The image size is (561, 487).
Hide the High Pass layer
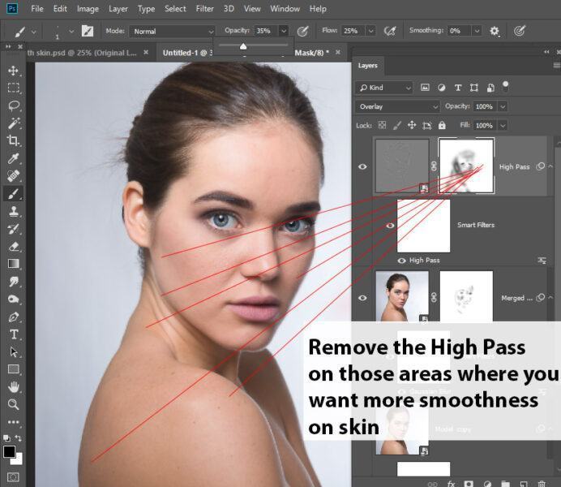coord(362,166)
